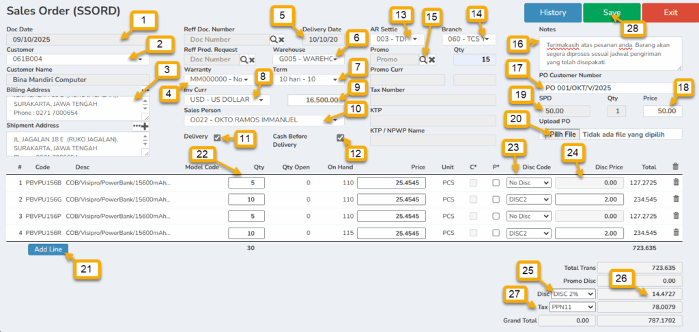Clear the Reff Doc. Number field with X icon
The height and width of the screenshot is (332, 699).
[281, 40]
